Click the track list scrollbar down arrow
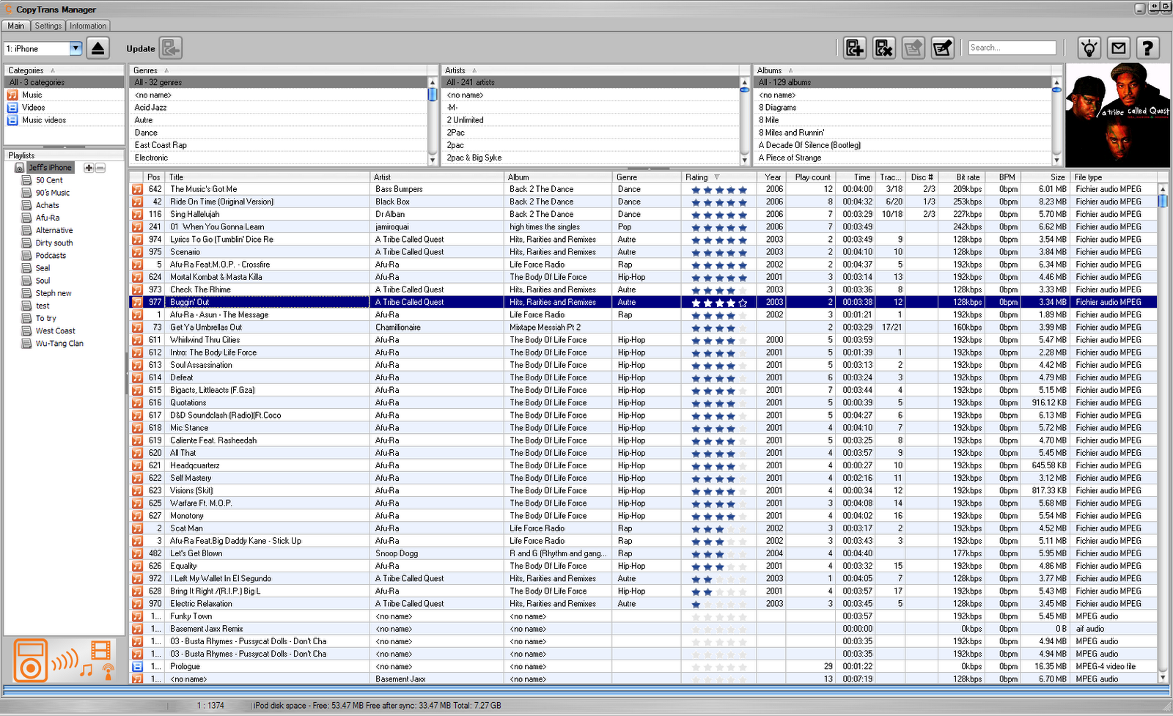Viewport: 1173px width, 716px height. [1163, 678]
